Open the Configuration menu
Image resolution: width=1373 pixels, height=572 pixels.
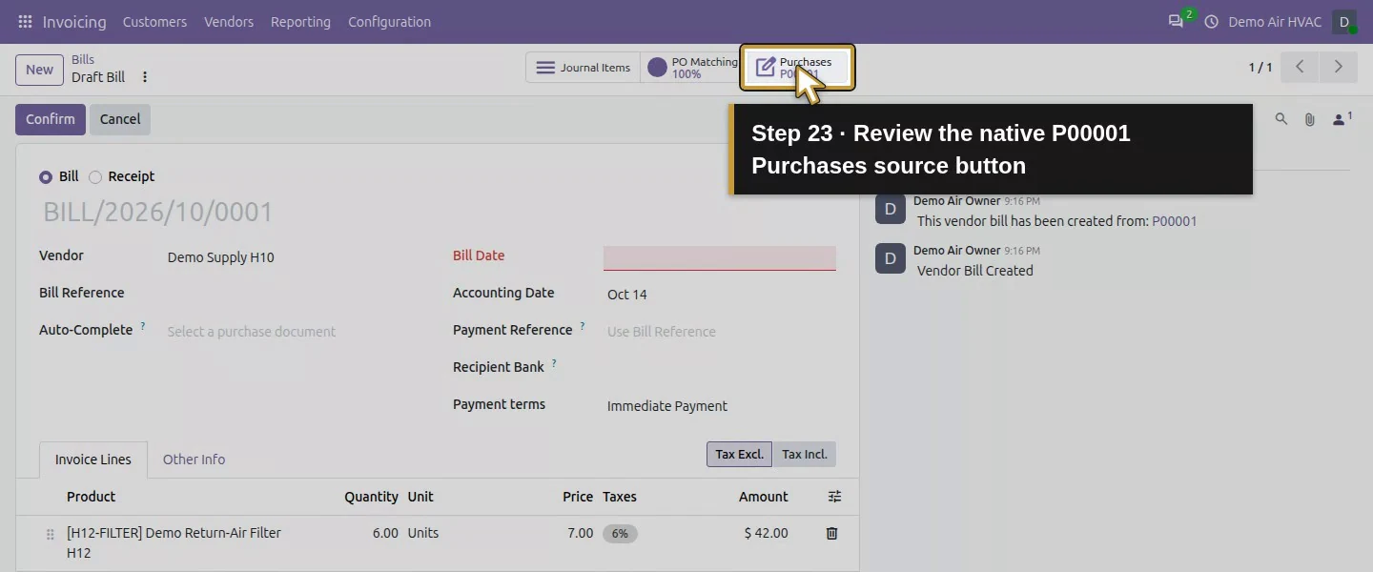tap(389, 21)
